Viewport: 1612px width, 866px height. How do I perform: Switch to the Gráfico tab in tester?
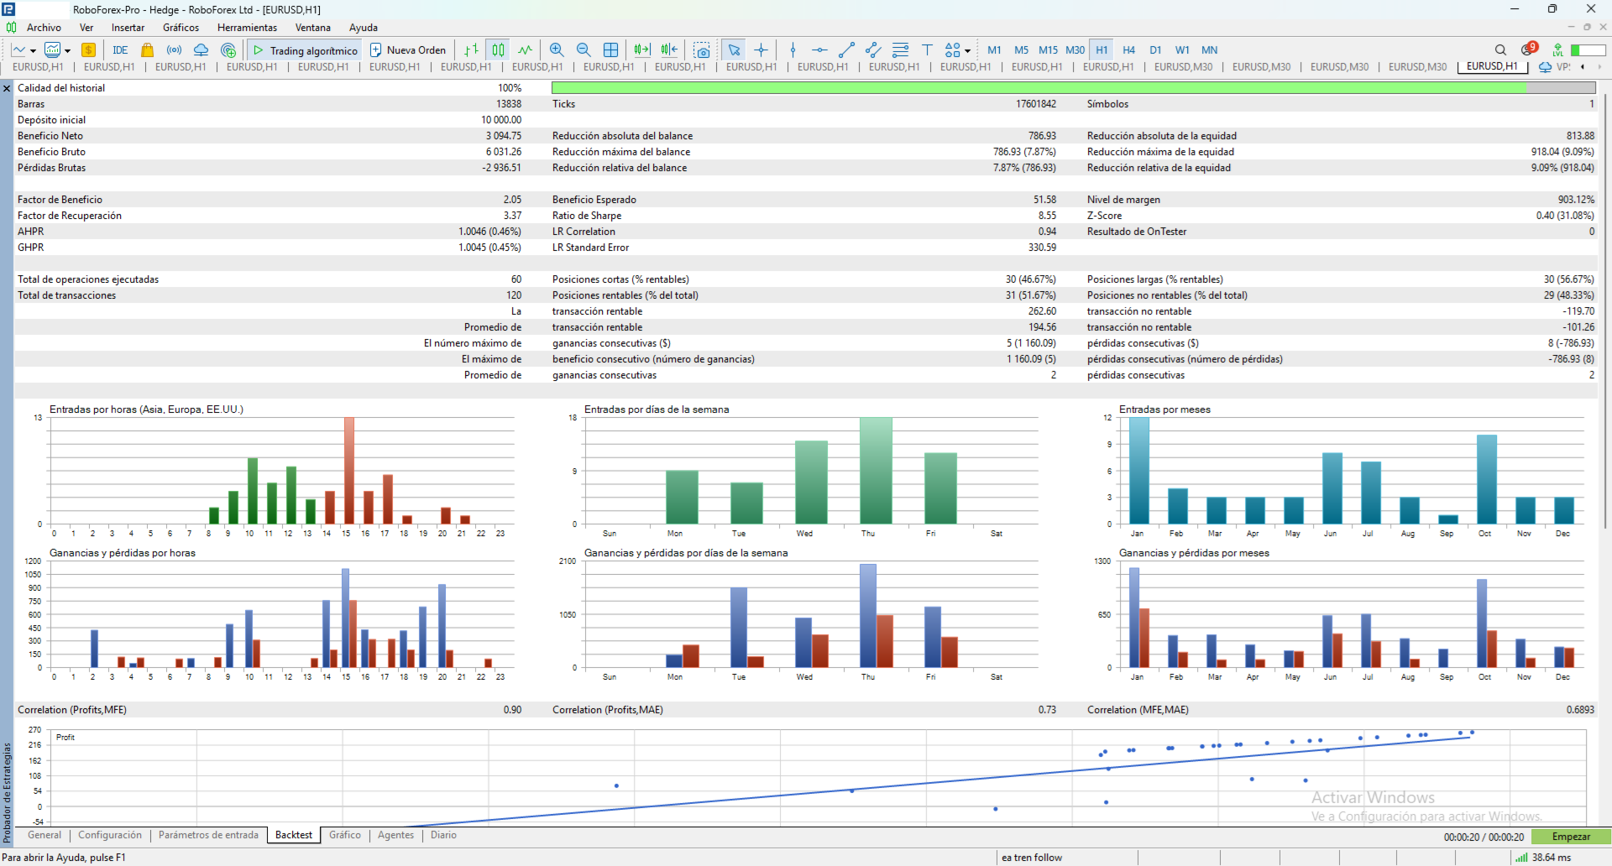[344, 835]
